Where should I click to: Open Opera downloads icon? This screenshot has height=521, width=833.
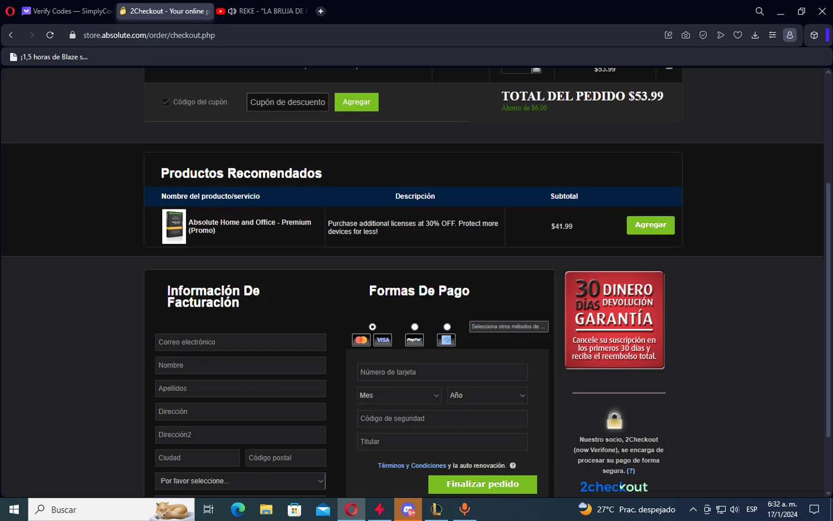tap(755, 35)
